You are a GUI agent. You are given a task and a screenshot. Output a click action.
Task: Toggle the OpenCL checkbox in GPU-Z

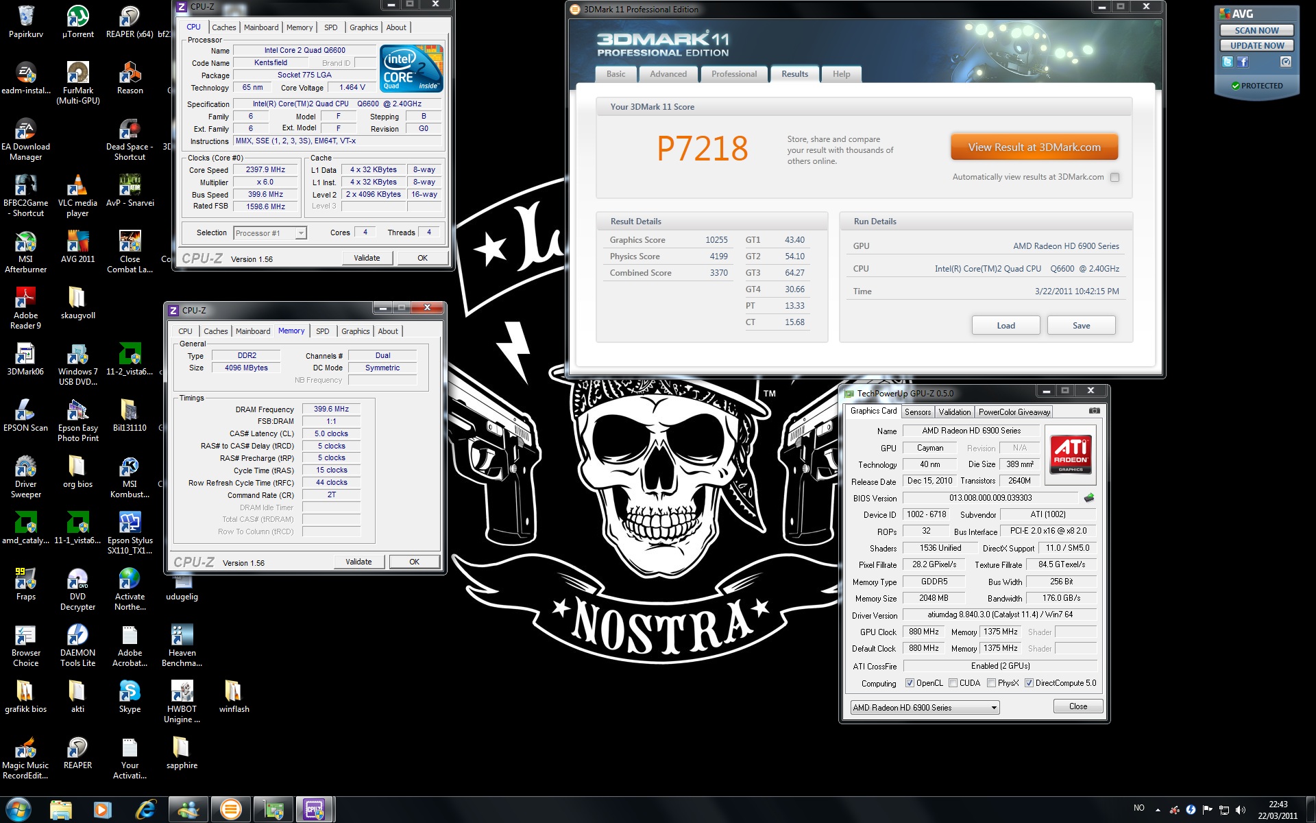click(x=910, y=683)
